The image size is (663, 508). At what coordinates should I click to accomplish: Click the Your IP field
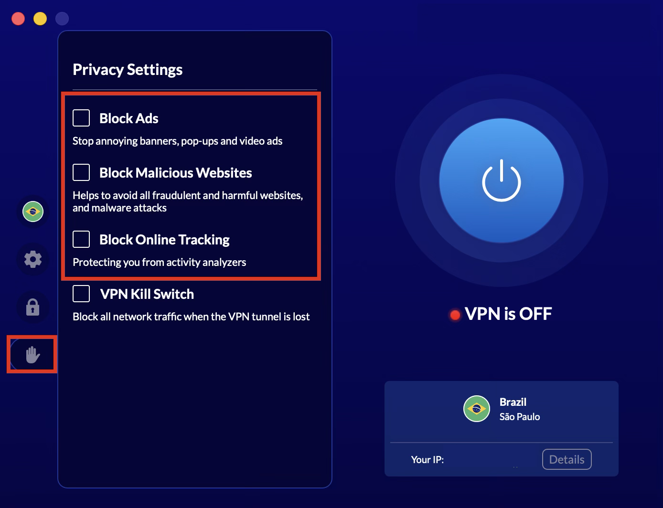coord(428,459)
